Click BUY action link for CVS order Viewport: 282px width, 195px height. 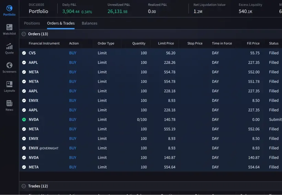(73, 53)
